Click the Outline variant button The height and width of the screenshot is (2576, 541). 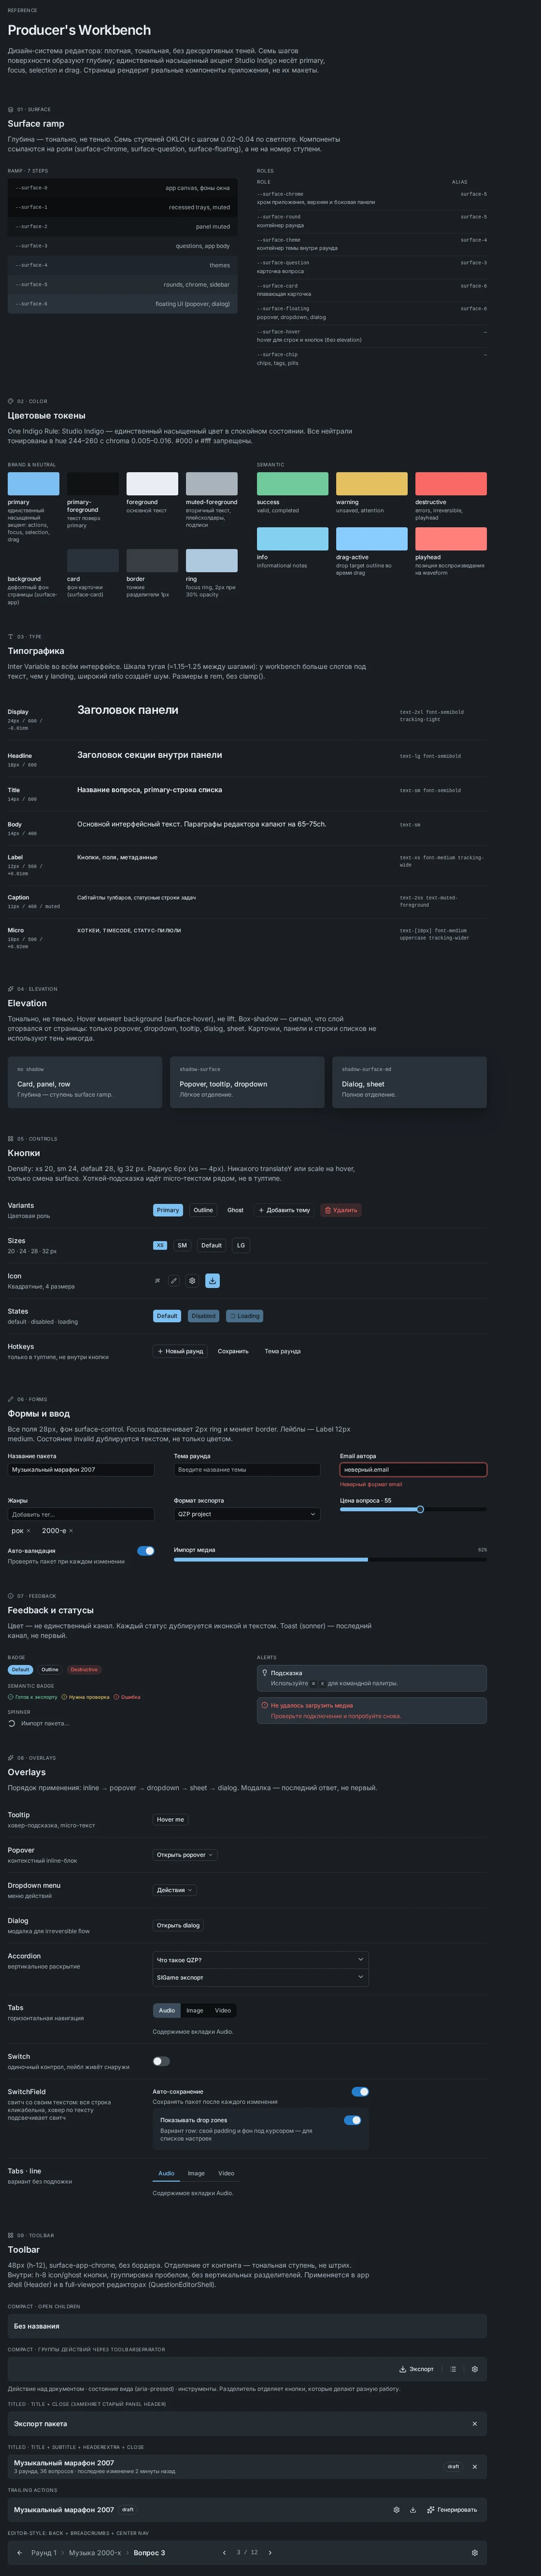pyautogui.click(x=203, y=1210)
